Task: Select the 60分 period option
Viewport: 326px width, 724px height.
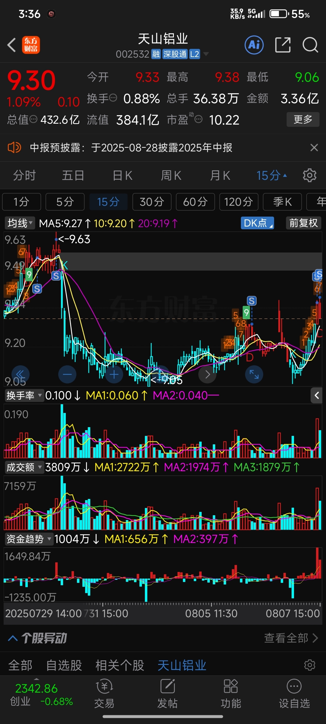Action: 195,202
